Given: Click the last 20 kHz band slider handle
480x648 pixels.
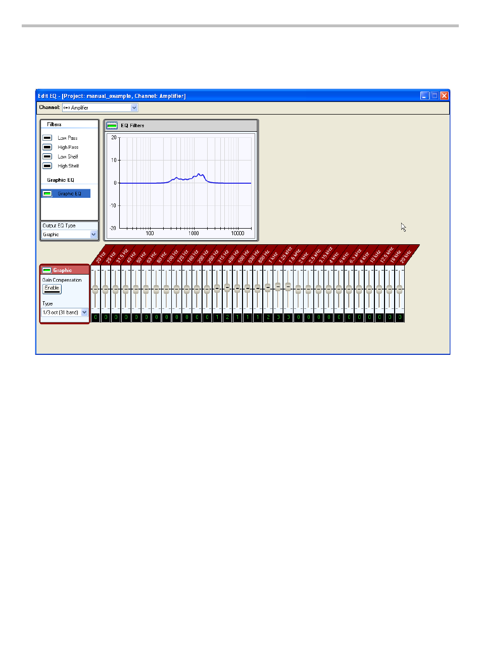Looking at the screenshot, I should (x=399, y=289).
